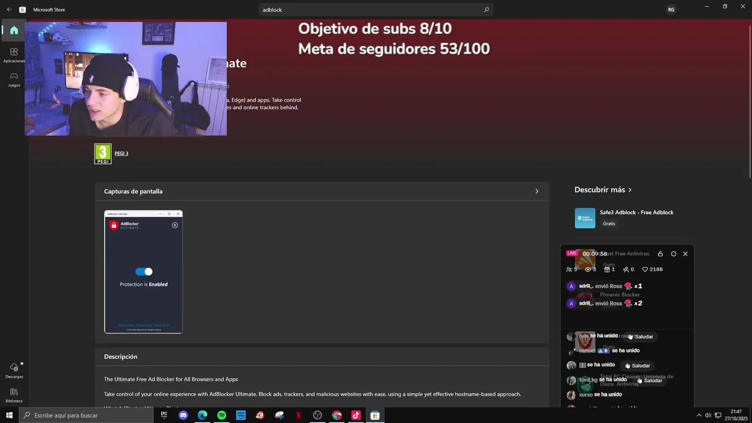Open Prime Video from the taskbar
The width and height of the screenshot is (752, 423).
241,415
